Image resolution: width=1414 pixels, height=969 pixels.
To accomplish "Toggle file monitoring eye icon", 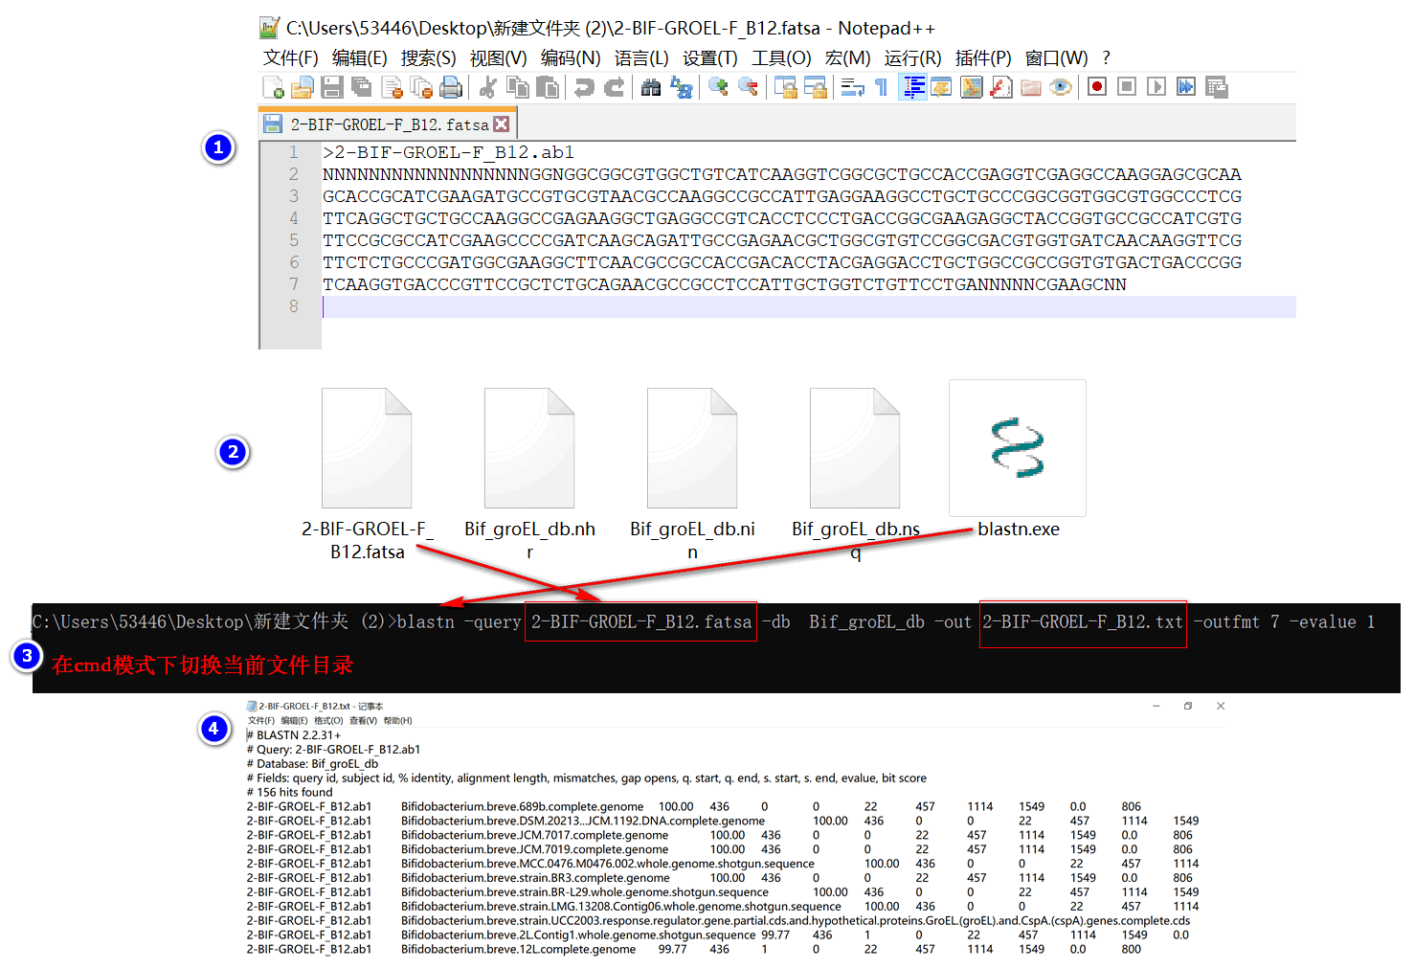I will click(1061, 88).
